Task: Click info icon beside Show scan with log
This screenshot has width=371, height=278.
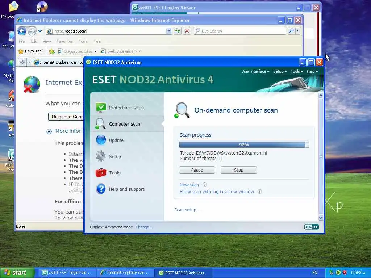Action: click(x=259, y=191)
